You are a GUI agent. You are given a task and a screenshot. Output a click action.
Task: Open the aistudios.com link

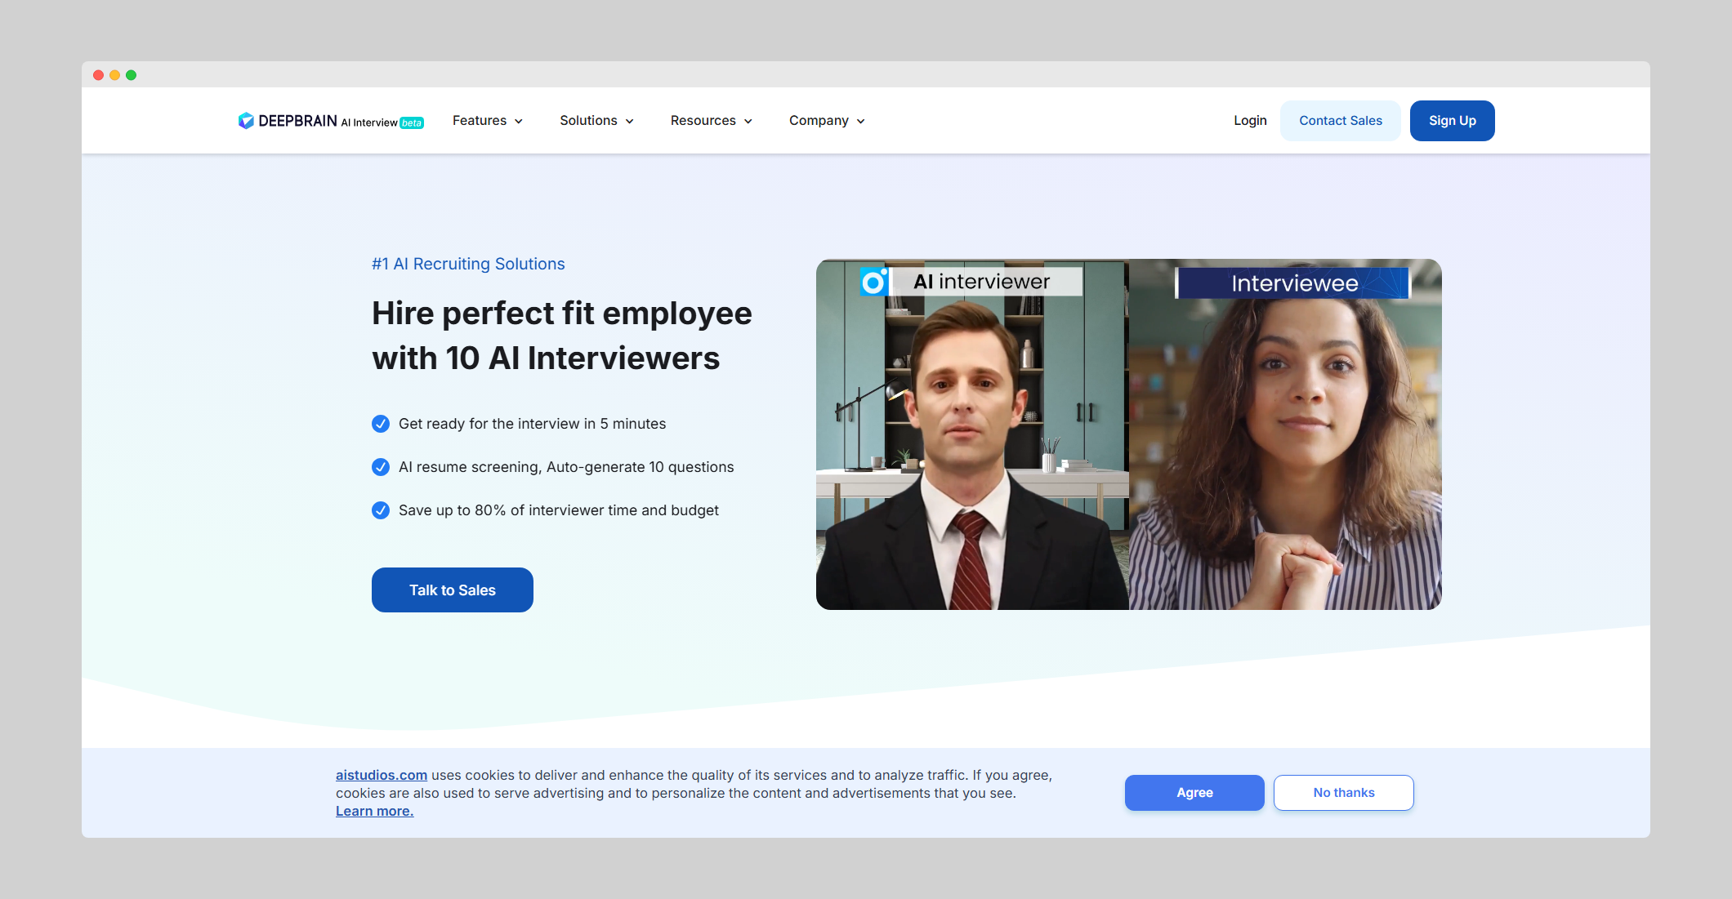[x=382, y=775]
